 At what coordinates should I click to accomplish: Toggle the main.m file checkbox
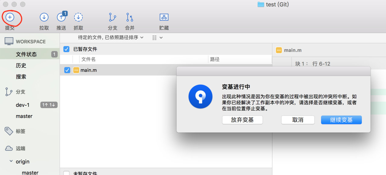click(x=67, y=70)
